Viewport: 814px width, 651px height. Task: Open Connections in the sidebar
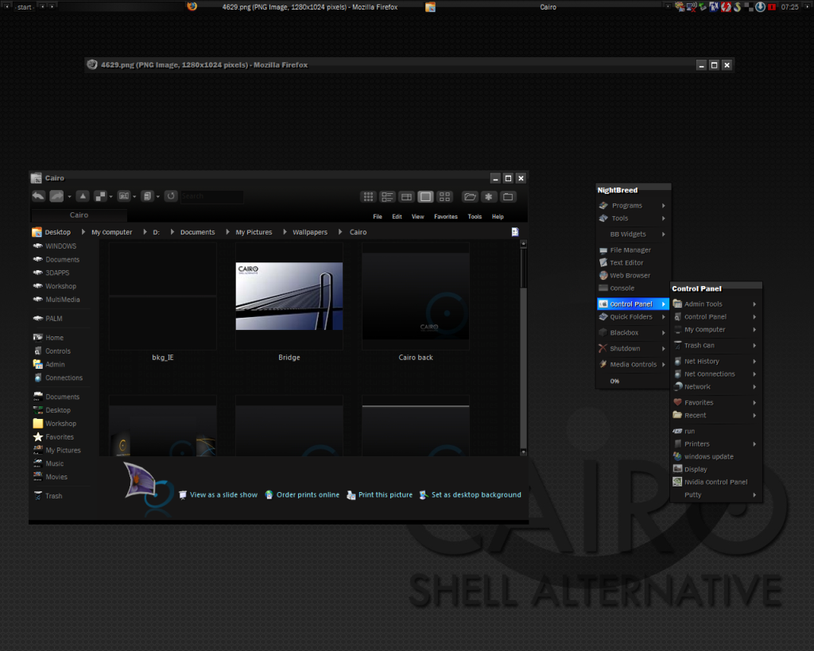[58, 378]
